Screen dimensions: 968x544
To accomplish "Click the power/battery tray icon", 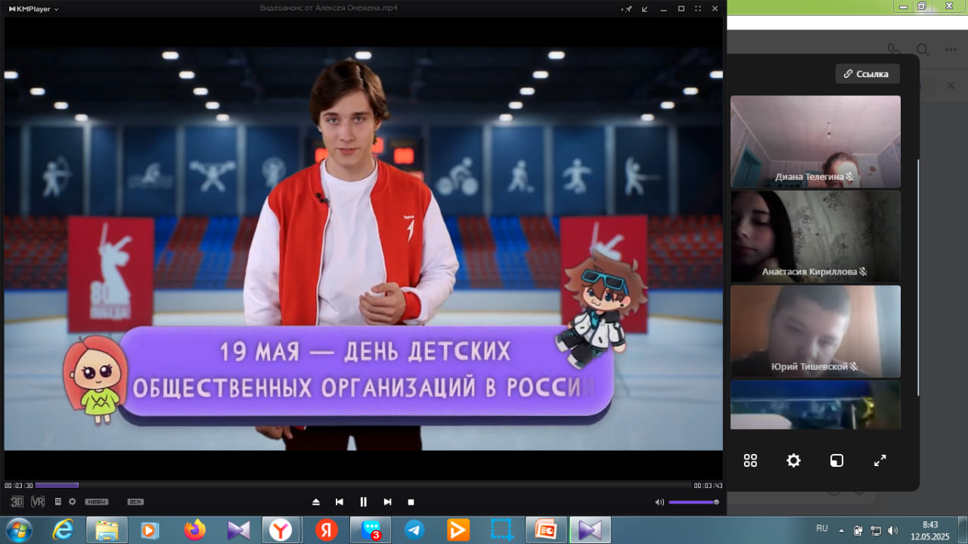I will (x=858, y=530).
